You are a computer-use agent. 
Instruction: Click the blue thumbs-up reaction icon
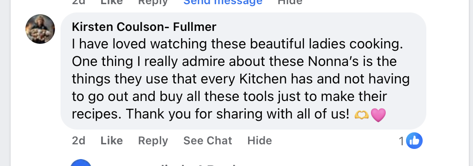[414, 141]
